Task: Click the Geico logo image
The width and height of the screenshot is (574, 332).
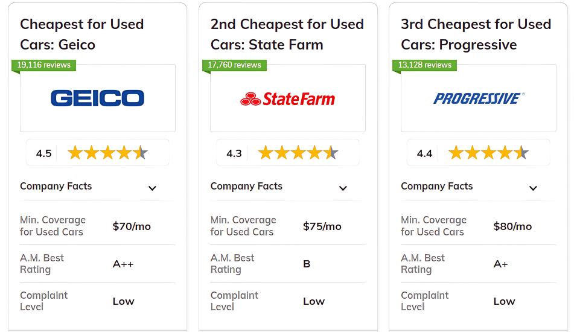Action: coord(97,98)
